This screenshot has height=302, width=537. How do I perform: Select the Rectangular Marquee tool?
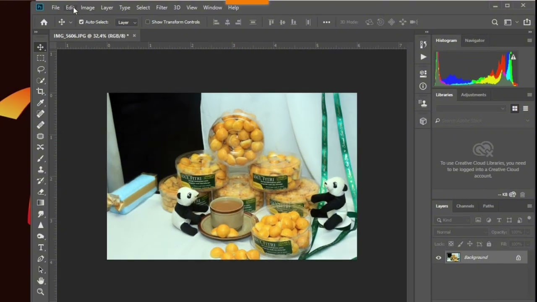(x=41, y=58)
